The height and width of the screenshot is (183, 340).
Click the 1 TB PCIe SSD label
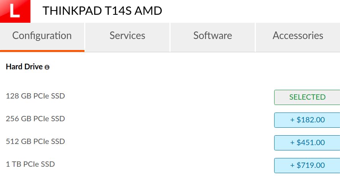(x=30, y=164)
